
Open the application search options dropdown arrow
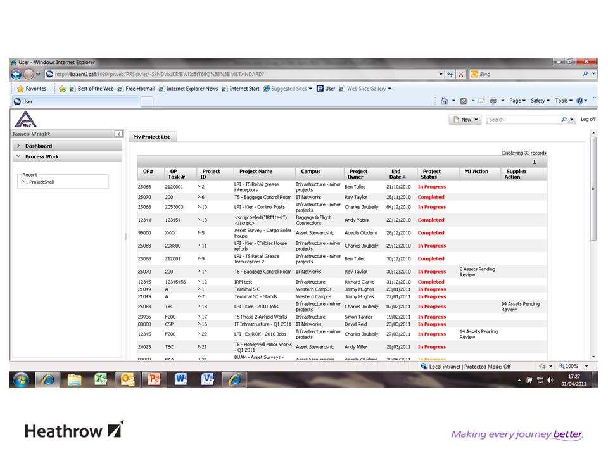571,120
